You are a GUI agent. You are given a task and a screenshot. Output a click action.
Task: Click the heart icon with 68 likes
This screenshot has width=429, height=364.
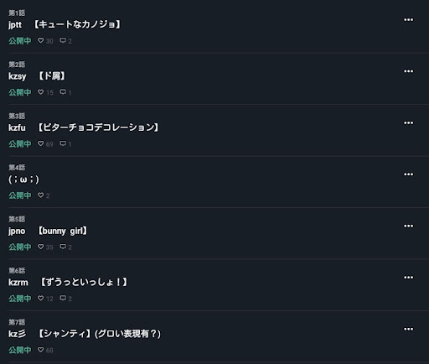41,350
